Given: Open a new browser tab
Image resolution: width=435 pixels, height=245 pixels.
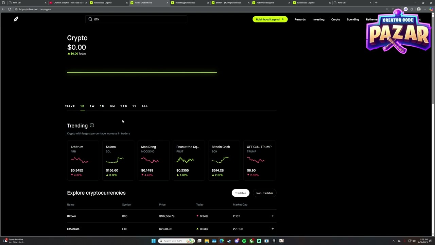Looking at the screenshot, I should (376, 3).
